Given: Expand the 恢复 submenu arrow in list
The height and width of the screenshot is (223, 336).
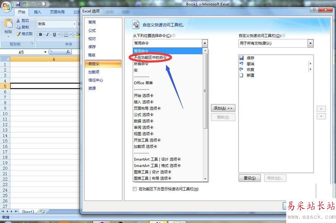Looking at the screenshot, I should [x=311, y=69].
